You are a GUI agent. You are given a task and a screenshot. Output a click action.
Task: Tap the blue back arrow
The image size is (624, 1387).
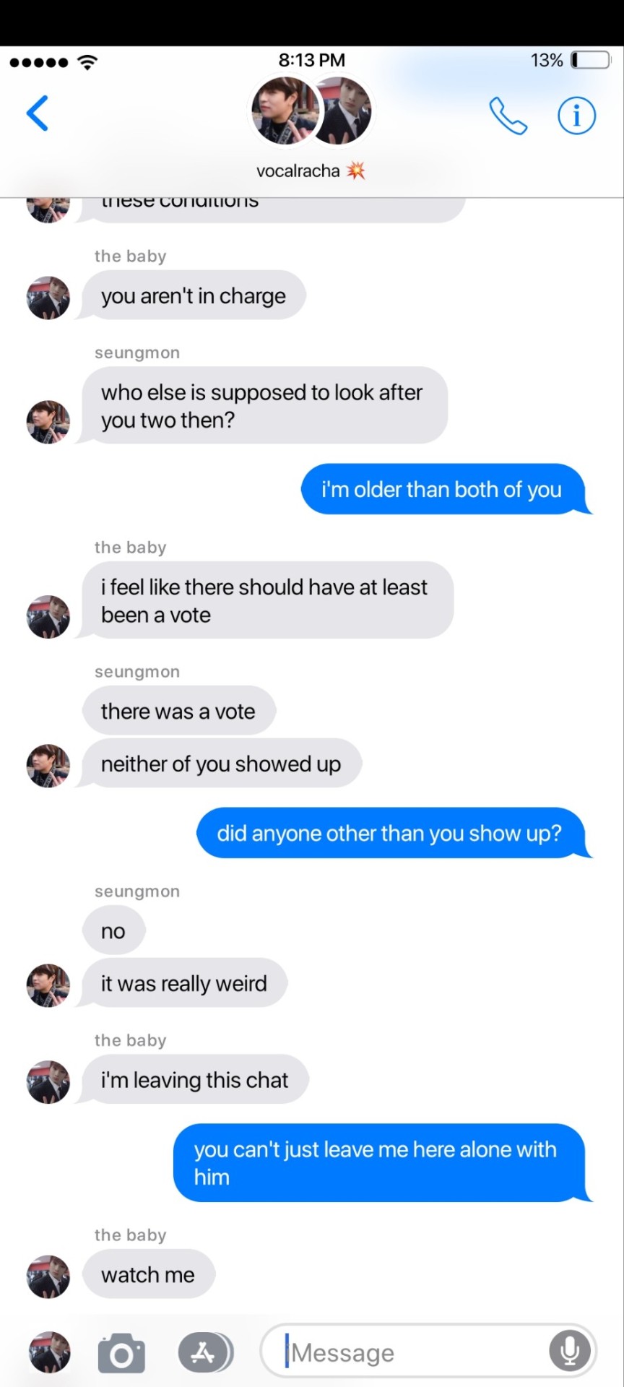click(38, 113)
